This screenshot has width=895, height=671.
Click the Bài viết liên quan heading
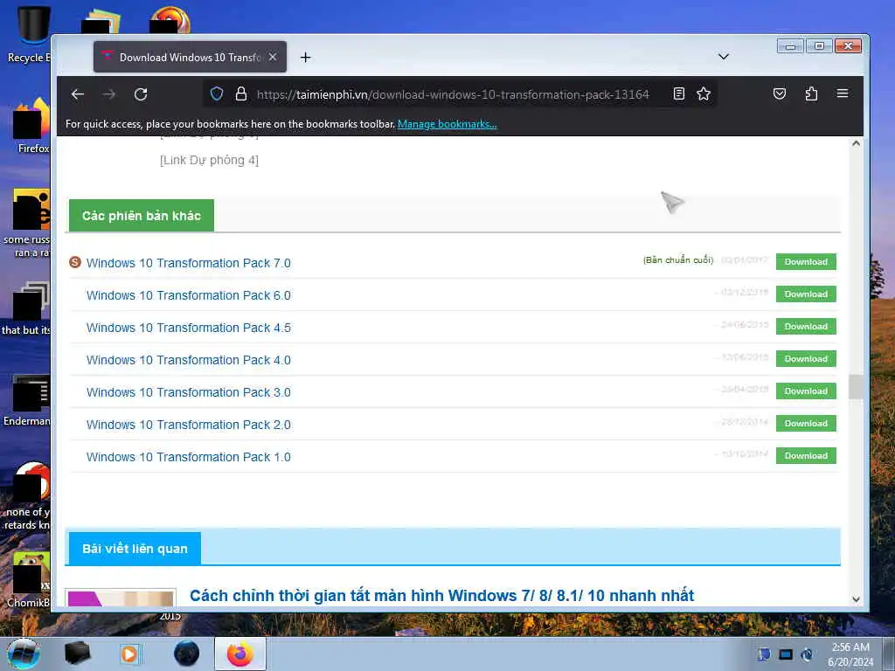click(135, 549)
